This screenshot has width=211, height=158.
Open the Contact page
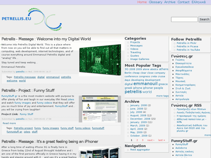[x=183, y=2]
